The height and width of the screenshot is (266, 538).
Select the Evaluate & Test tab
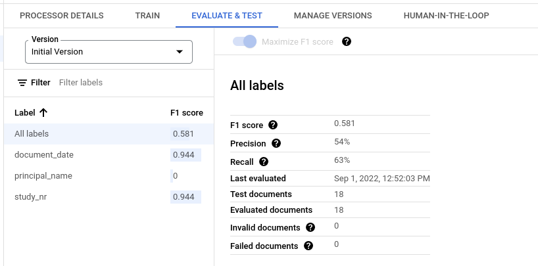coord(227,15)
